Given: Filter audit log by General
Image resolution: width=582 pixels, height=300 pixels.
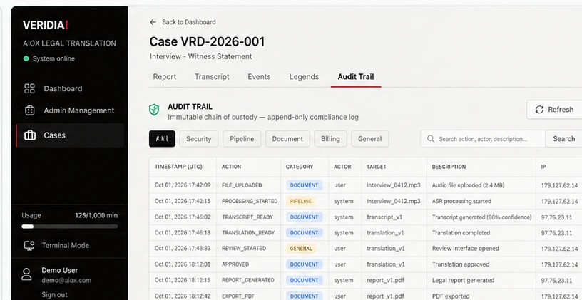Looking at the screenshot, I should 370,139.
